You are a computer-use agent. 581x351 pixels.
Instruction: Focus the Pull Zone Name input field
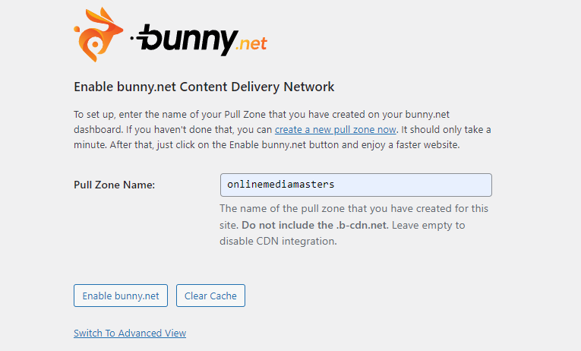355,185
